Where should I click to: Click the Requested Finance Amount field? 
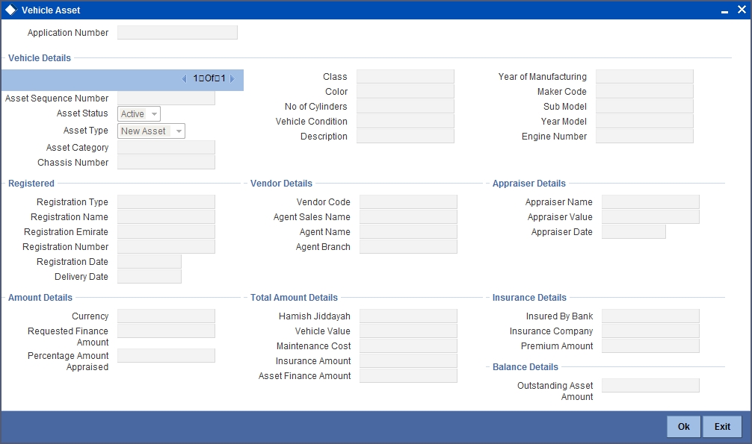point(166,331)
